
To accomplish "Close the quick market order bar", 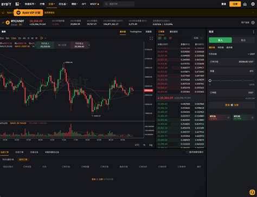I will point(89,45).
